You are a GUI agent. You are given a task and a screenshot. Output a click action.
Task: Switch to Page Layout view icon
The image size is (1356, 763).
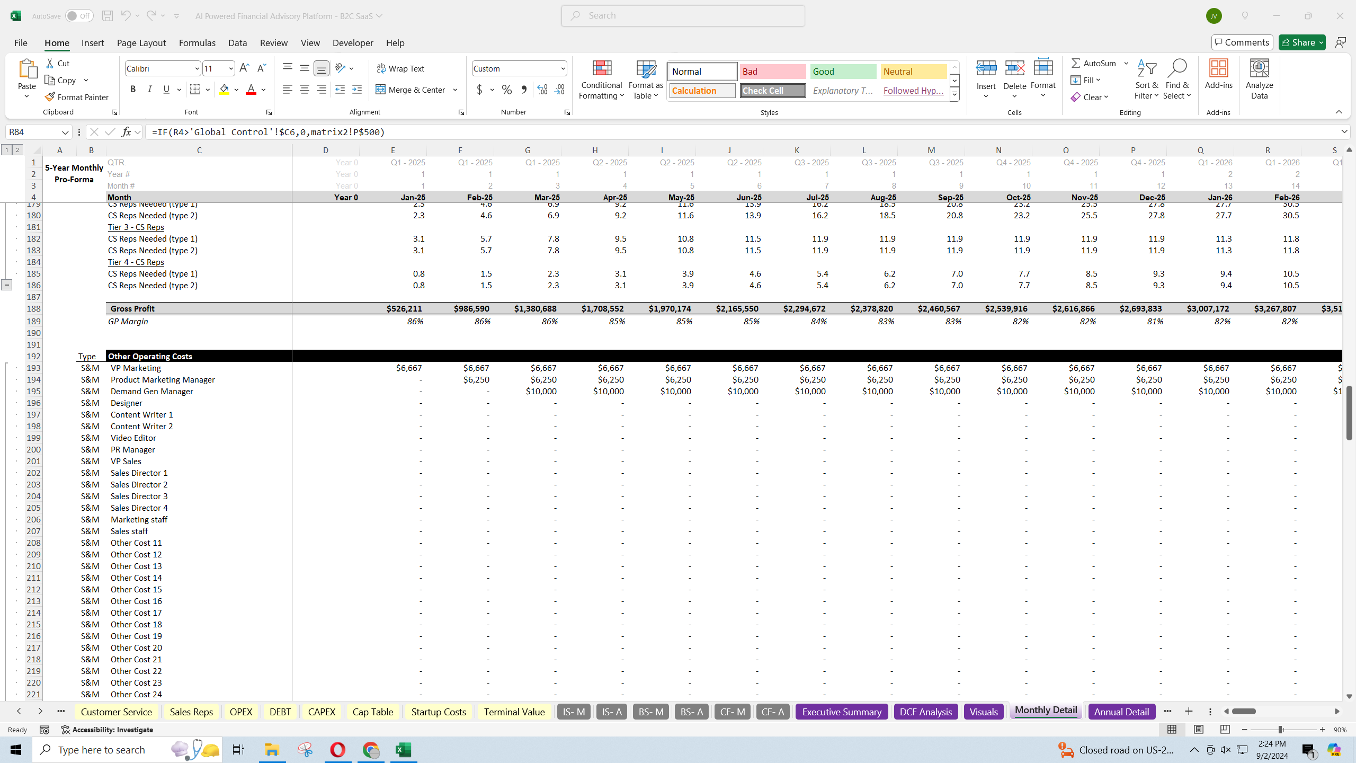coord(1198,730)
